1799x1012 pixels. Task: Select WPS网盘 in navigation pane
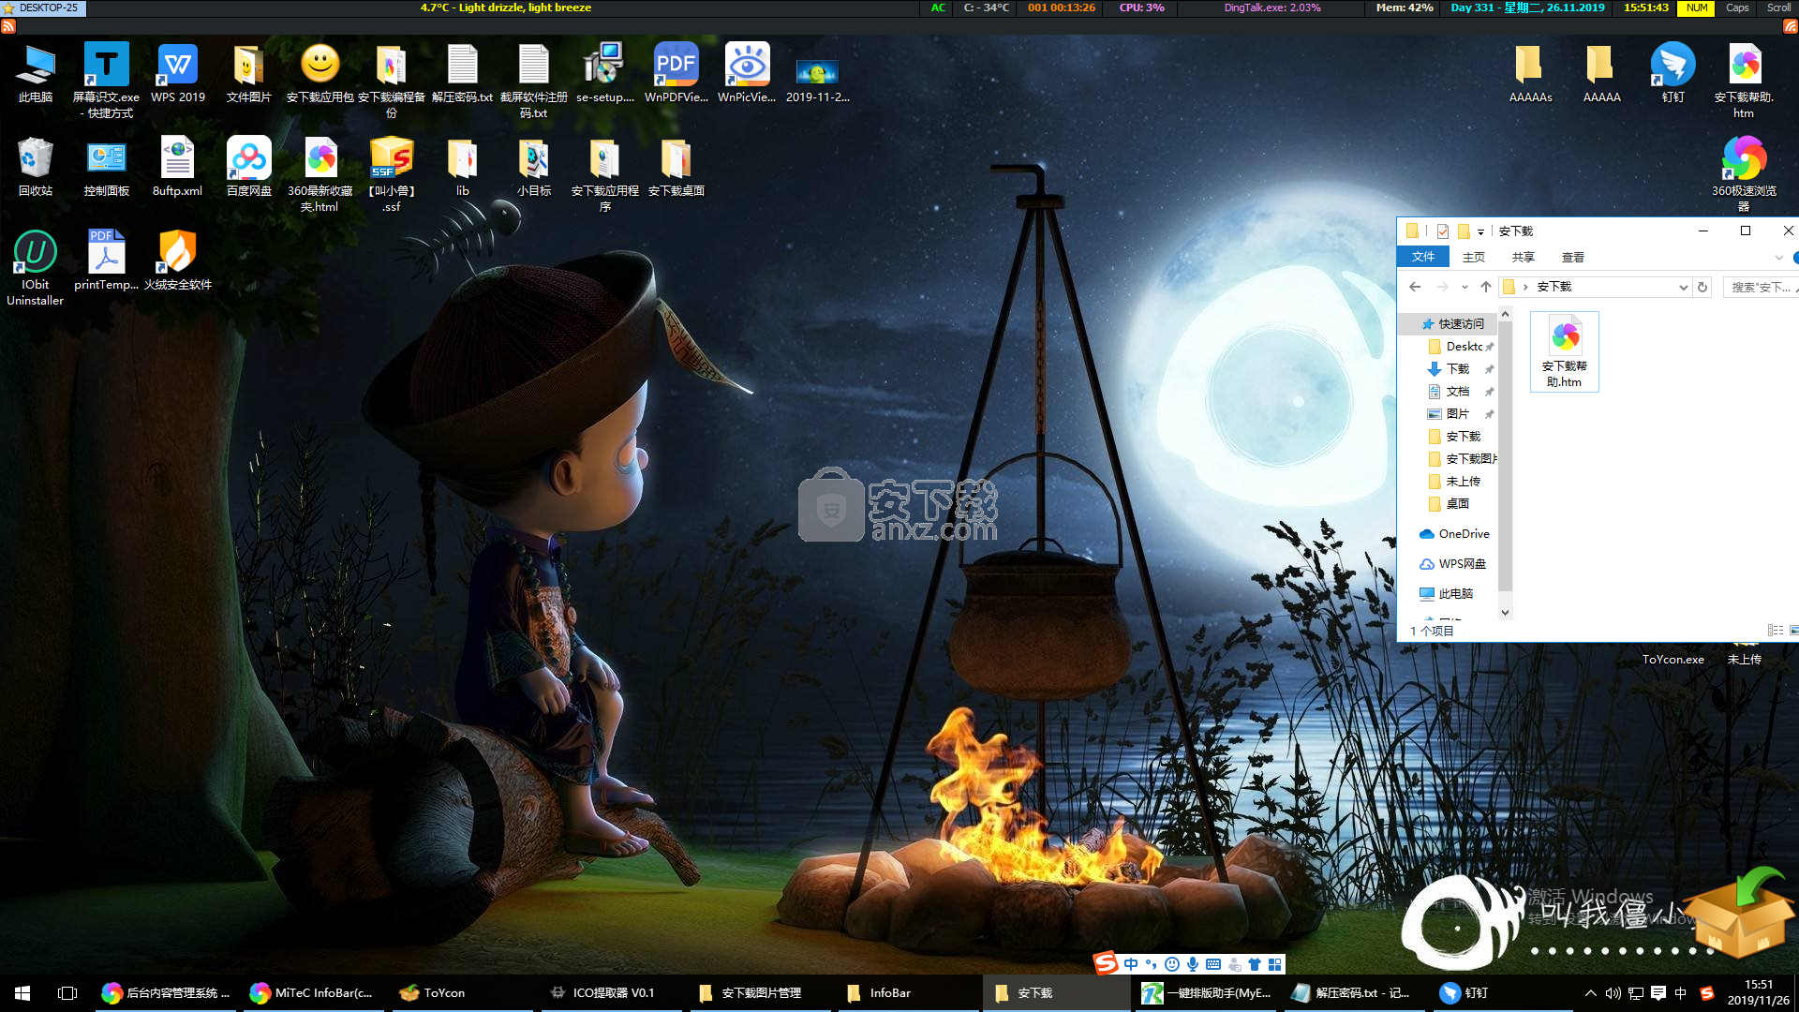click(x=1453, y=563)
